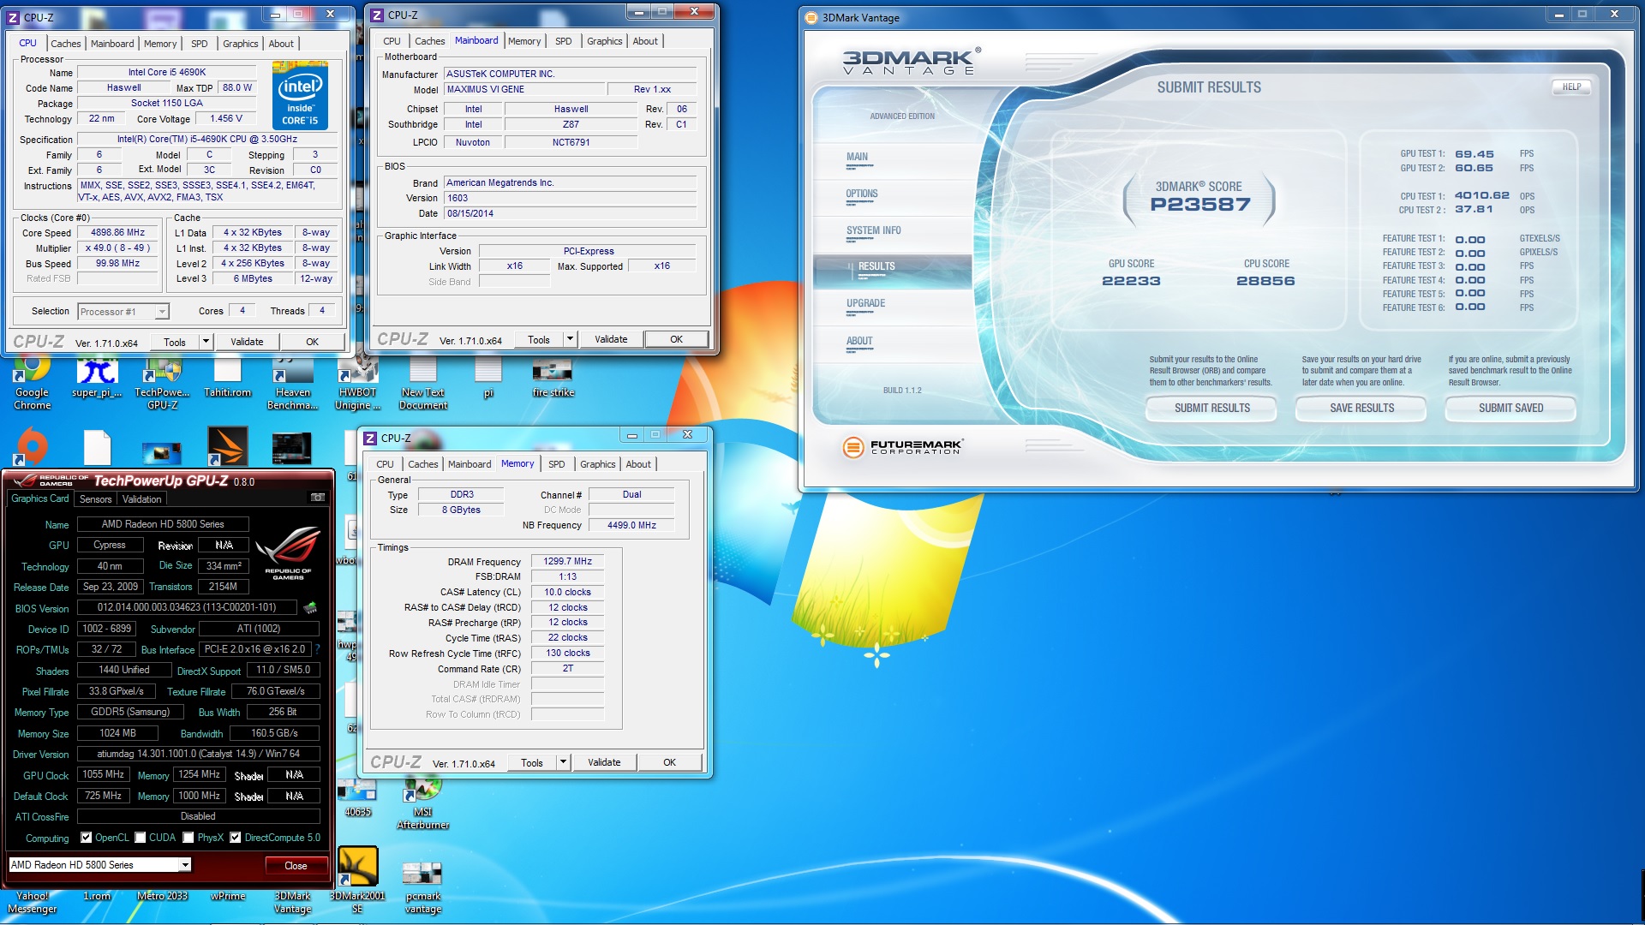The image size is (1645, 925).
Task: Click Validate in CPU-Z Memory window
Action: click(x=604, y=762)
